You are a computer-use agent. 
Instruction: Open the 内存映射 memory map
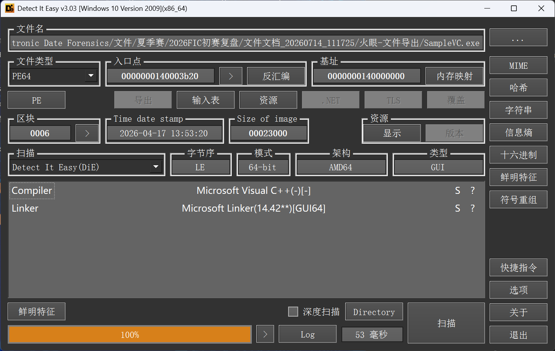click(x=455, y=76)
